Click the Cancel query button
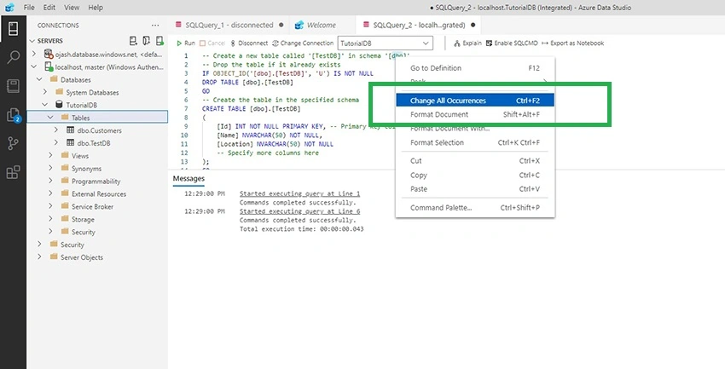This screenshot has height=369, width=725. 212,43
